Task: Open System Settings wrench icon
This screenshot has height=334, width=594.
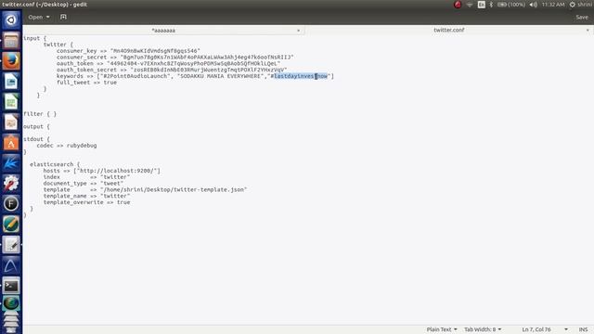Action: coord(11,184)
